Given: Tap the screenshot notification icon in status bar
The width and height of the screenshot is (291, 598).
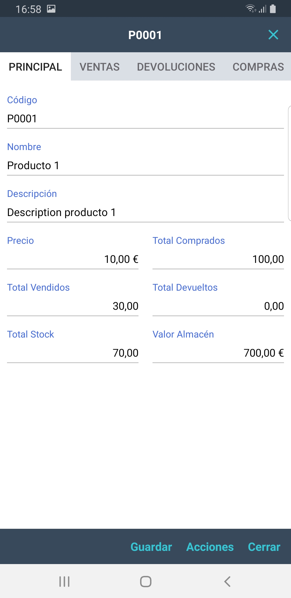Looking at the screenshot, I should click(x=51, y=9).
